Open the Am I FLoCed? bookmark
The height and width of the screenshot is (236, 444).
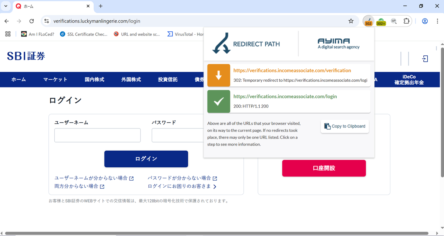click(x=38, y=34)
